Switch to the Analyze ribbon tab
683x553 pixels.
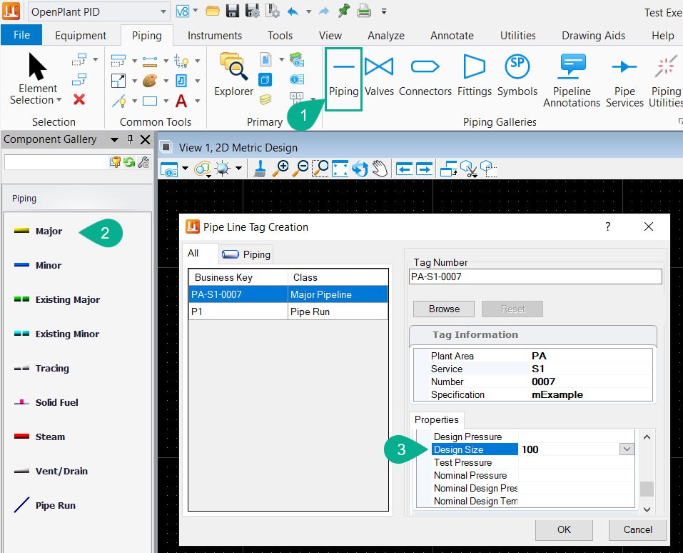coord(386,35)
